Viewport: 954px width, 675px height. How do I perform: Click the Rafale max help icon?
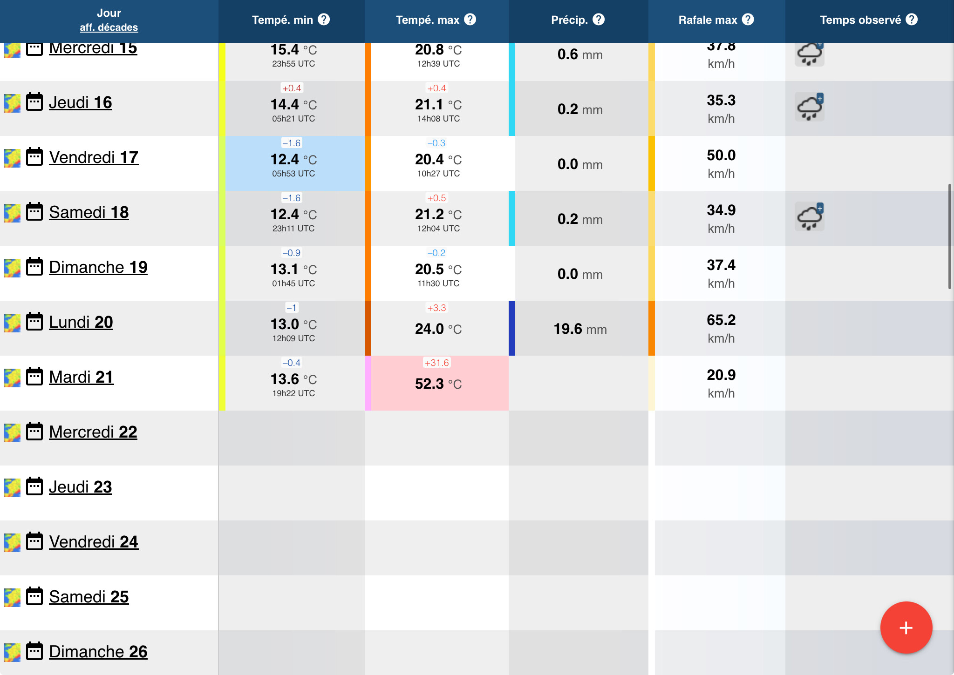748,20
